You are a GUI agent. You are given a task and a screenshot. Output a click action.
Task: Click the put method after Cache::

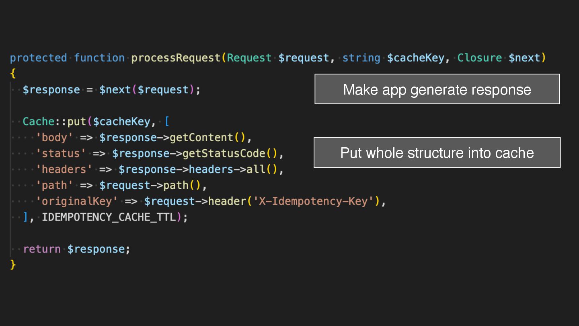point(76,122)
